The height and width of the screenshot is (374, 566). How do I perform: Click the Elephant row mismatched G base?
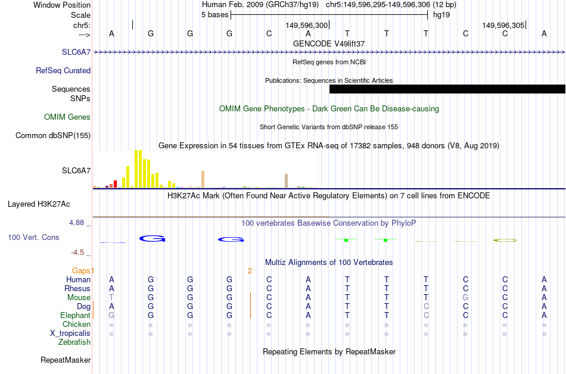pos(111,315)
